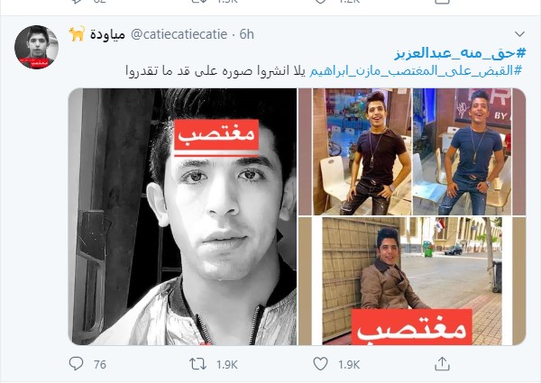Open the #حق_منه_عبدالعزيز hashtag
Viewport: 541px width, 383px height.
click(460, 53)
